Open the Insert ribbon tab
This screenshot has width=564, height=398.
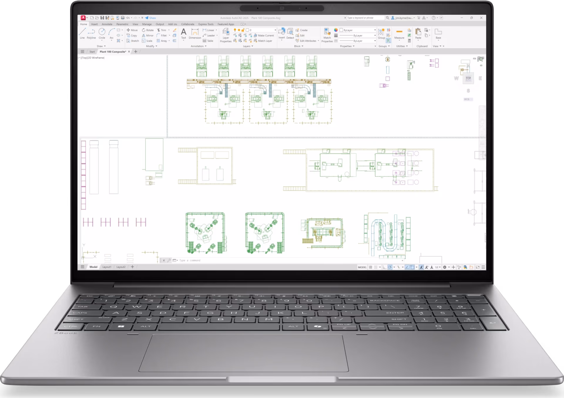point(94,24)
